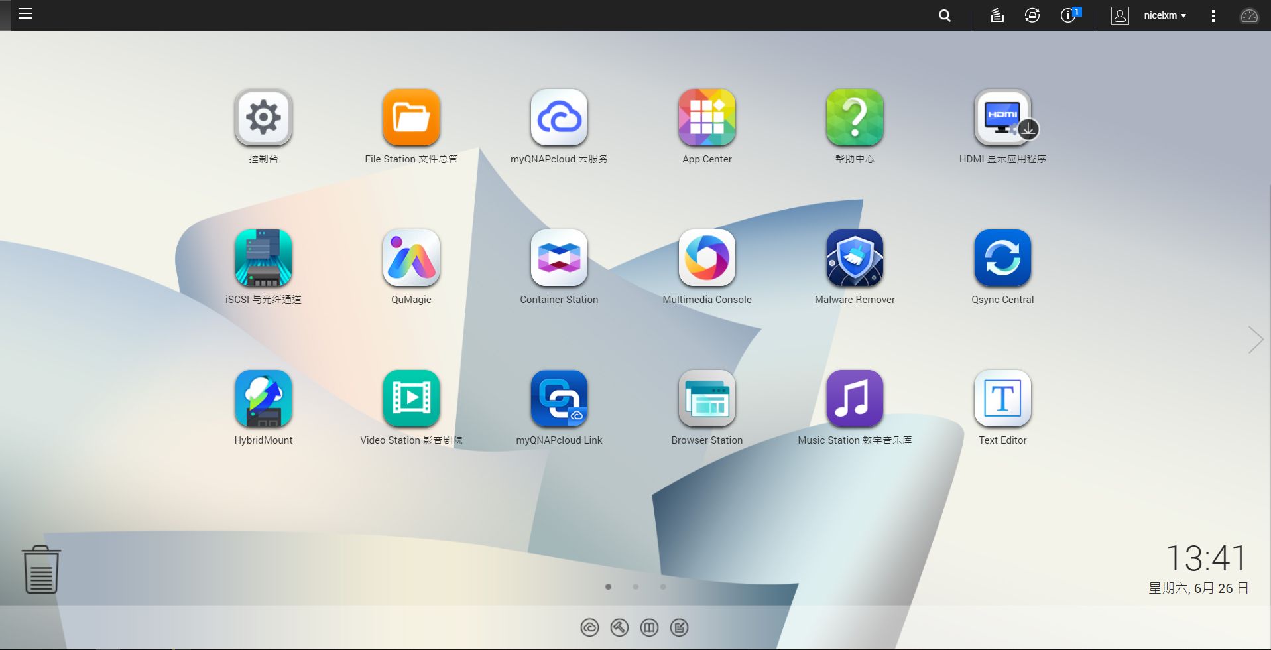The image size is (1271, 650).
Task: Open Multimedia Console
Action: coord(707,258)
